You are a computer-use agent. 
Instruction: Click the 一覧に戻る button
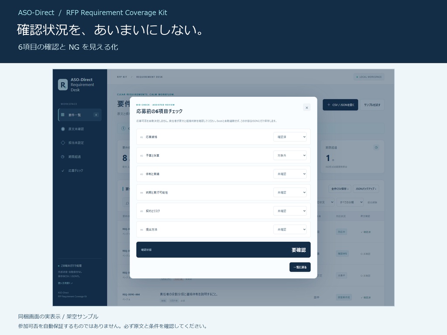tap(300, 267)
